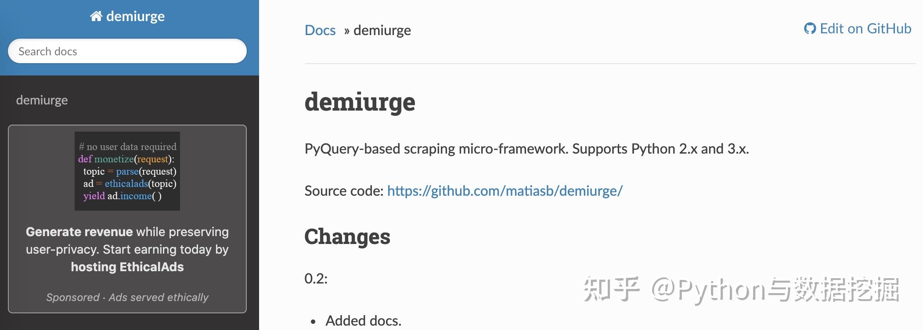Click the Sponsored label in the ad

(x=73, y=298)
